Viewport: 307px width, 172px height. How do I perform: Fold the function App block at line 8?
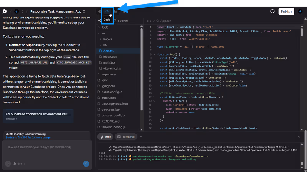coord(154,54)
